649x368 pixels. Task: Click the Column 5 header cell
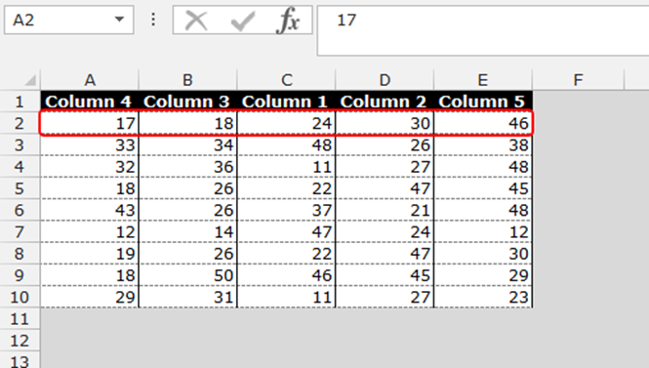pyautogui.click(x=483, y=102)
